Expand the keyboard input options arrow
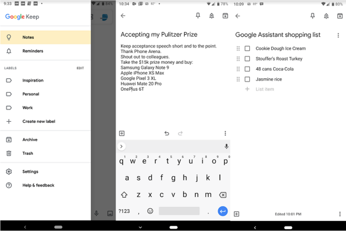Image resolution: width=346 pixels, height=231 pixels. 121,146
